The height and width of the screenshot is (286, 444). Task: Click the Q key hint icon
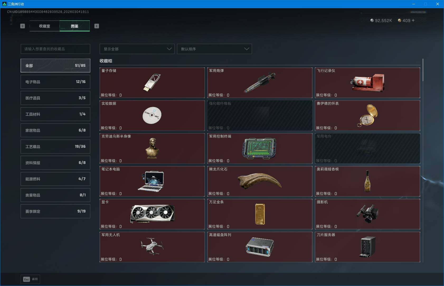click(x=23, y=26)
